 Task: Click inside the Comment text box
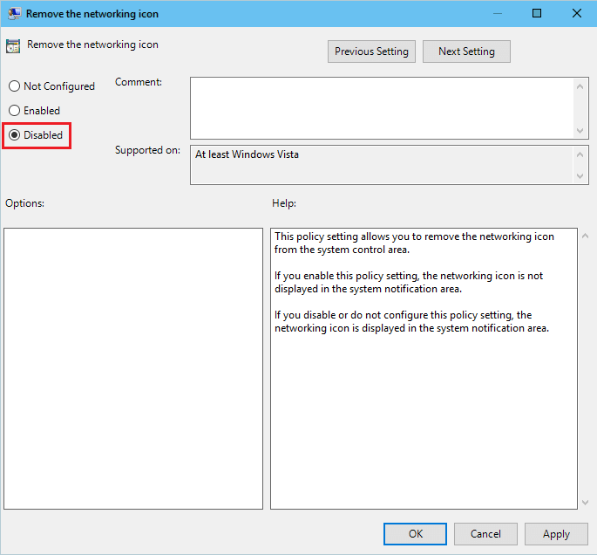pyautogui.click(x=382, y=106)
